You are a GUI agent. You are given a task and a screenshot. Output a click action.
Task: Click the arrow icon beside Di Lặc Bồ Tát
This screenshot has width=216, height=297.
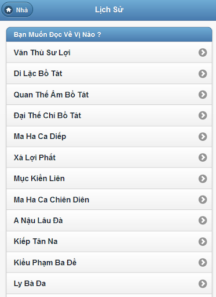(203, 74)
